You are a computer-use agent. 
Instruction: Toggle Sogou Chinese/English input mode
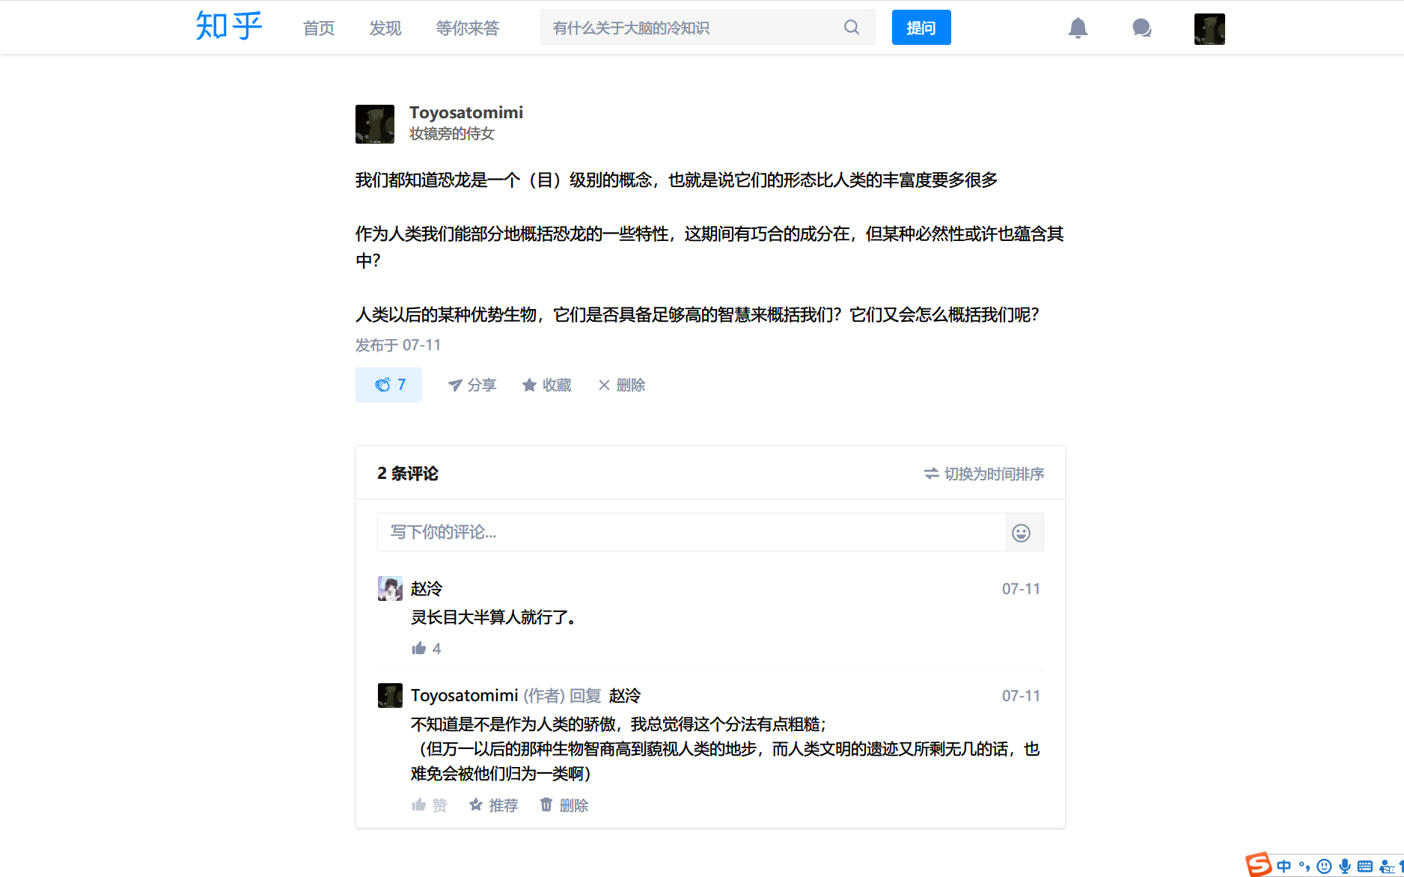point(1284,866)
